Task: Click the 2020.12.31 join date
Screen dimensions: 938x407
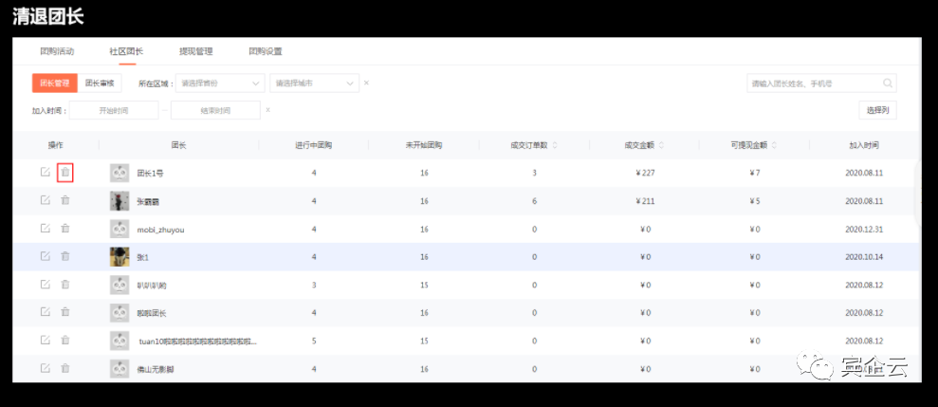Action: point(864,230)
